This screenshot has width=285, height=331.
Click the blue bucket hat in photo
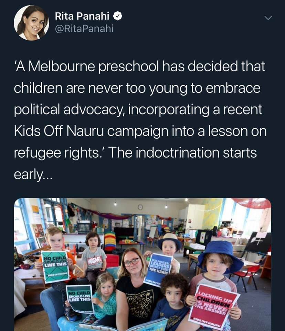[220, 257]
